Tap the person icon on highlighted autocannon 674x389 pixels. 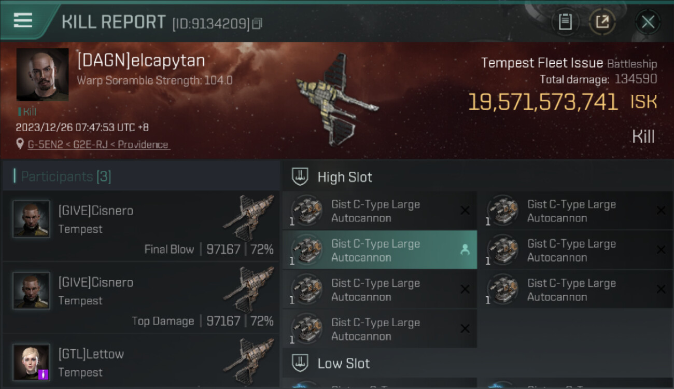[x=465, y=250]
